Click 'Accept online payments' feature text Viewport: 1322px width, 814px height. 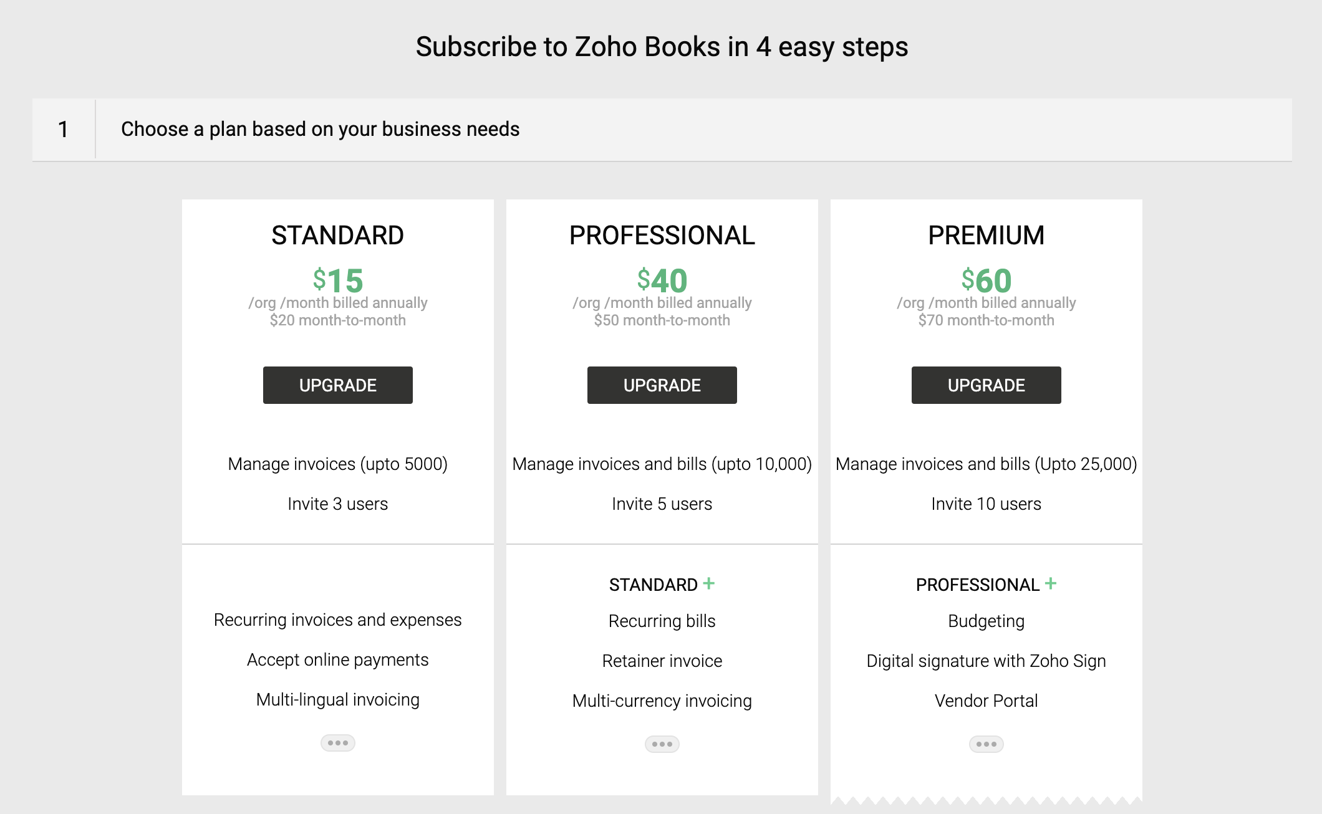pyautogui.click(x=338, y=659)
